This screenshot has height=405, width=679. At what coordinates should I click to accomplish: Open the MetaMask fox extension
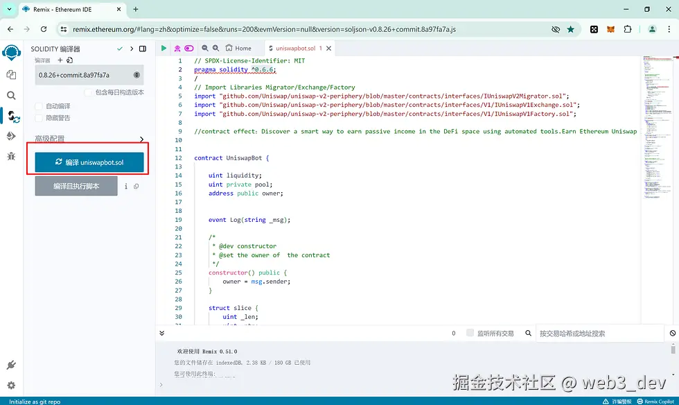610,29
